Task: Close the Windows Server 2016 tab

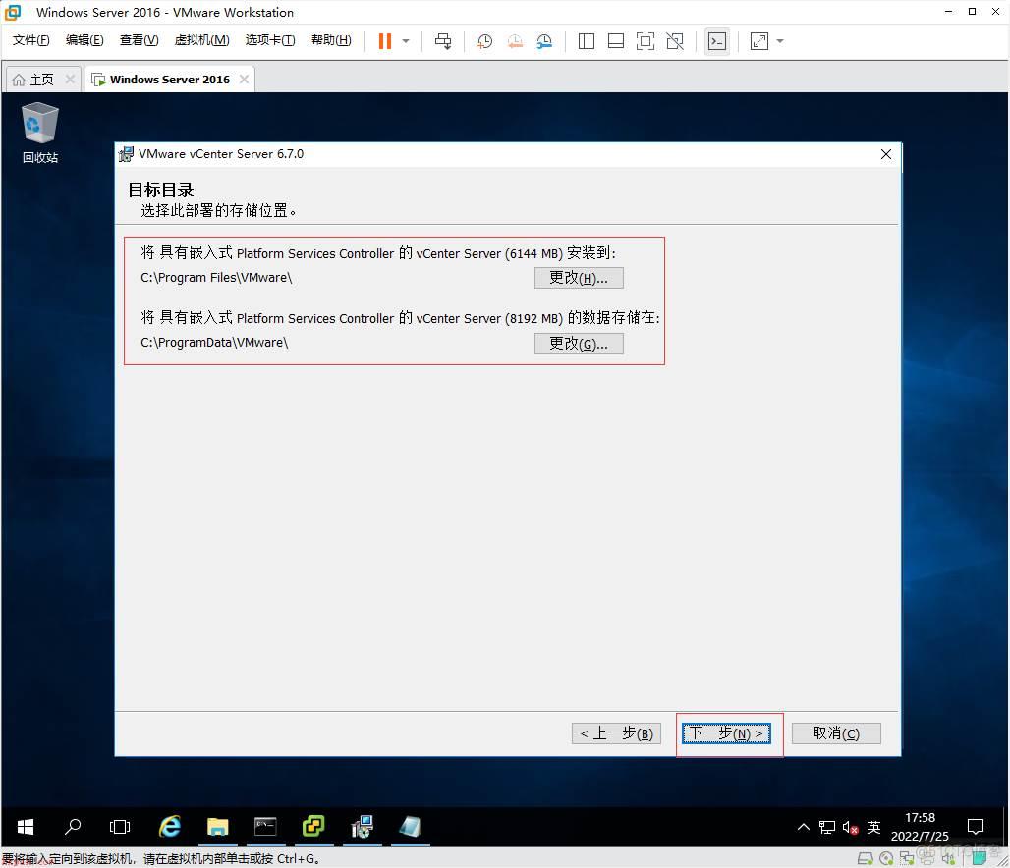Action: (x=244, y=79)
